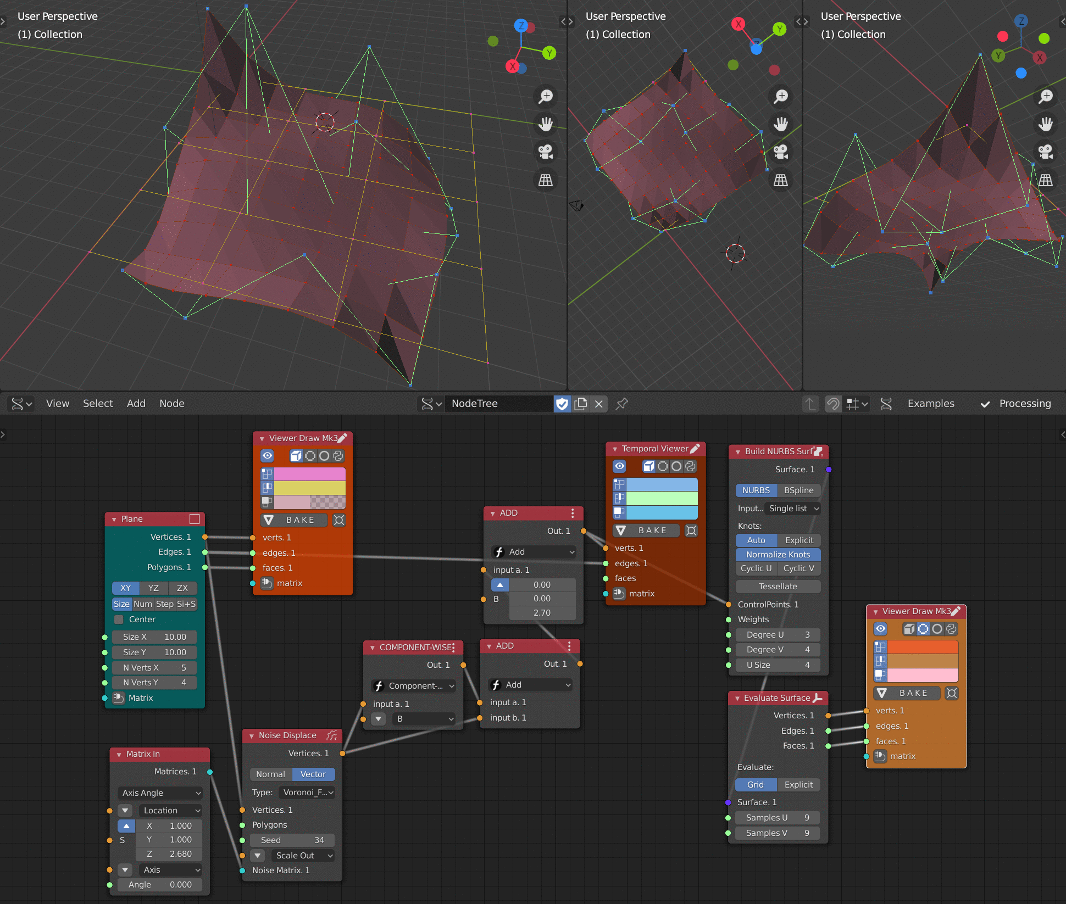Switch perspective/orthographic grid icon in the right viewport
This screenshot has width=1066, height=904.
pyautogui.click(x=1046, y=180)
